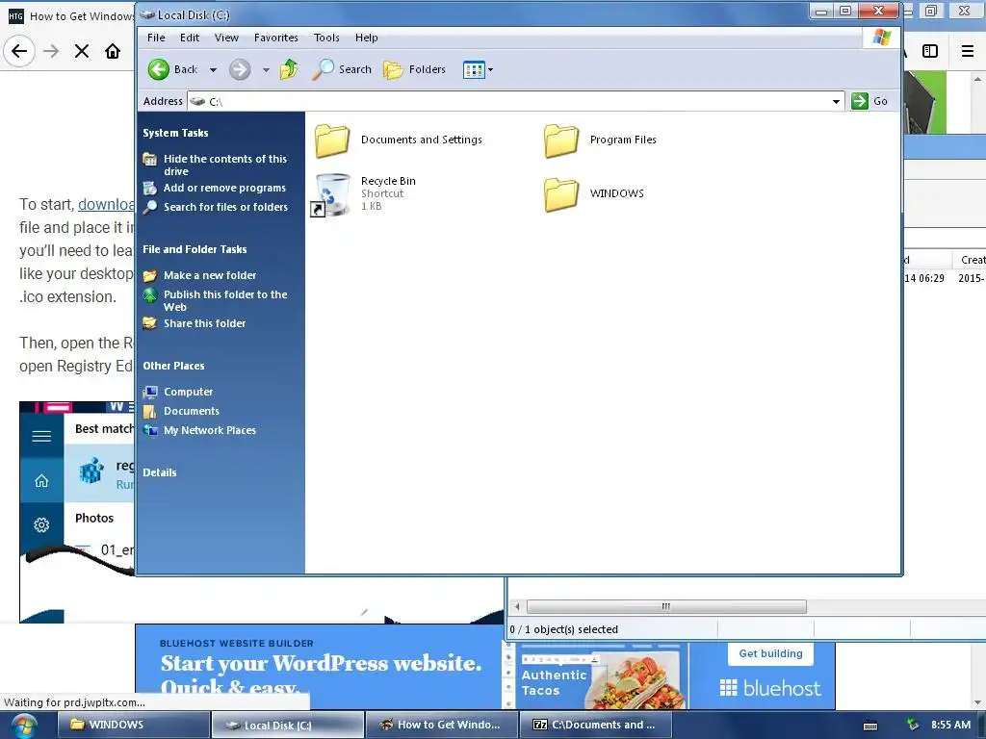986x739 pixels.
Task: Go up one folder level
Action: click(289, 69)
